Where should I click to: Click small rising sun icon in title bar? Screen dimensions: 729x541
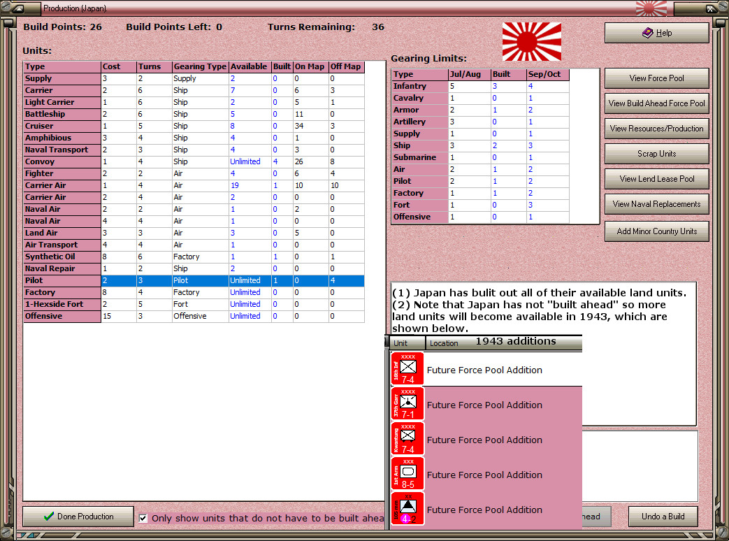pyautogui.click(x=651, y=8)
